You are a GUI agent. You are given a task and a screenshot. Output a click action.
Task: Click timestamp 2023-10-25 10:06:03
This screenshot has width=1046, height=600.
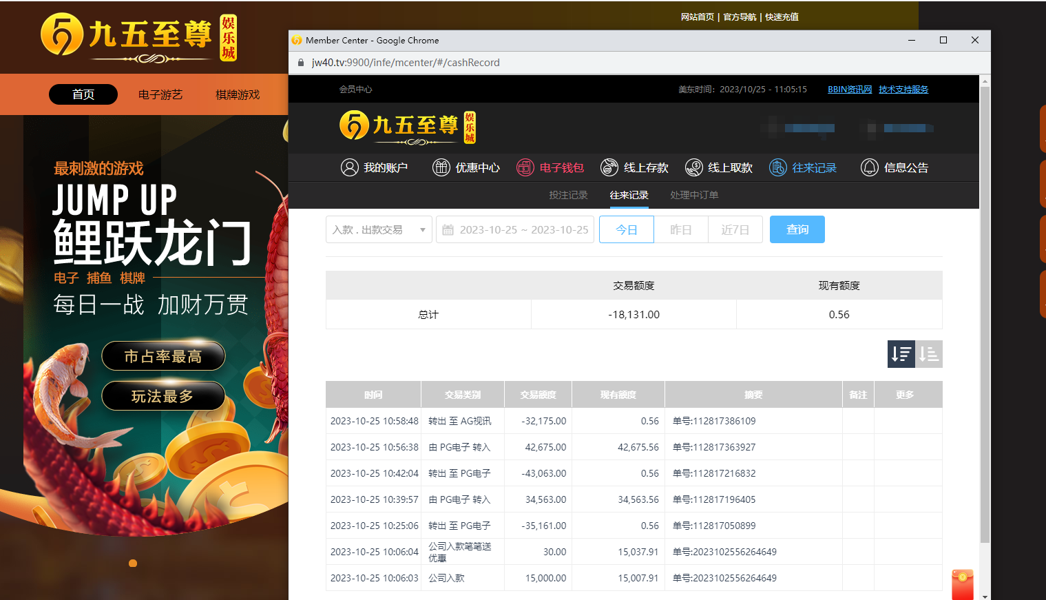(375, 578)
